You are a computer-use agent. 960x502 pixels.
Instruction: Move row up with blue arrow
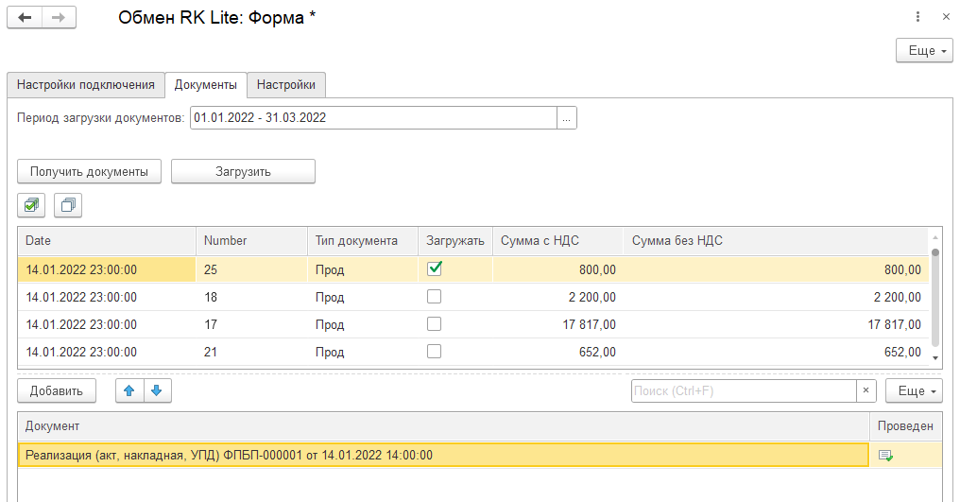coord(129,390)
